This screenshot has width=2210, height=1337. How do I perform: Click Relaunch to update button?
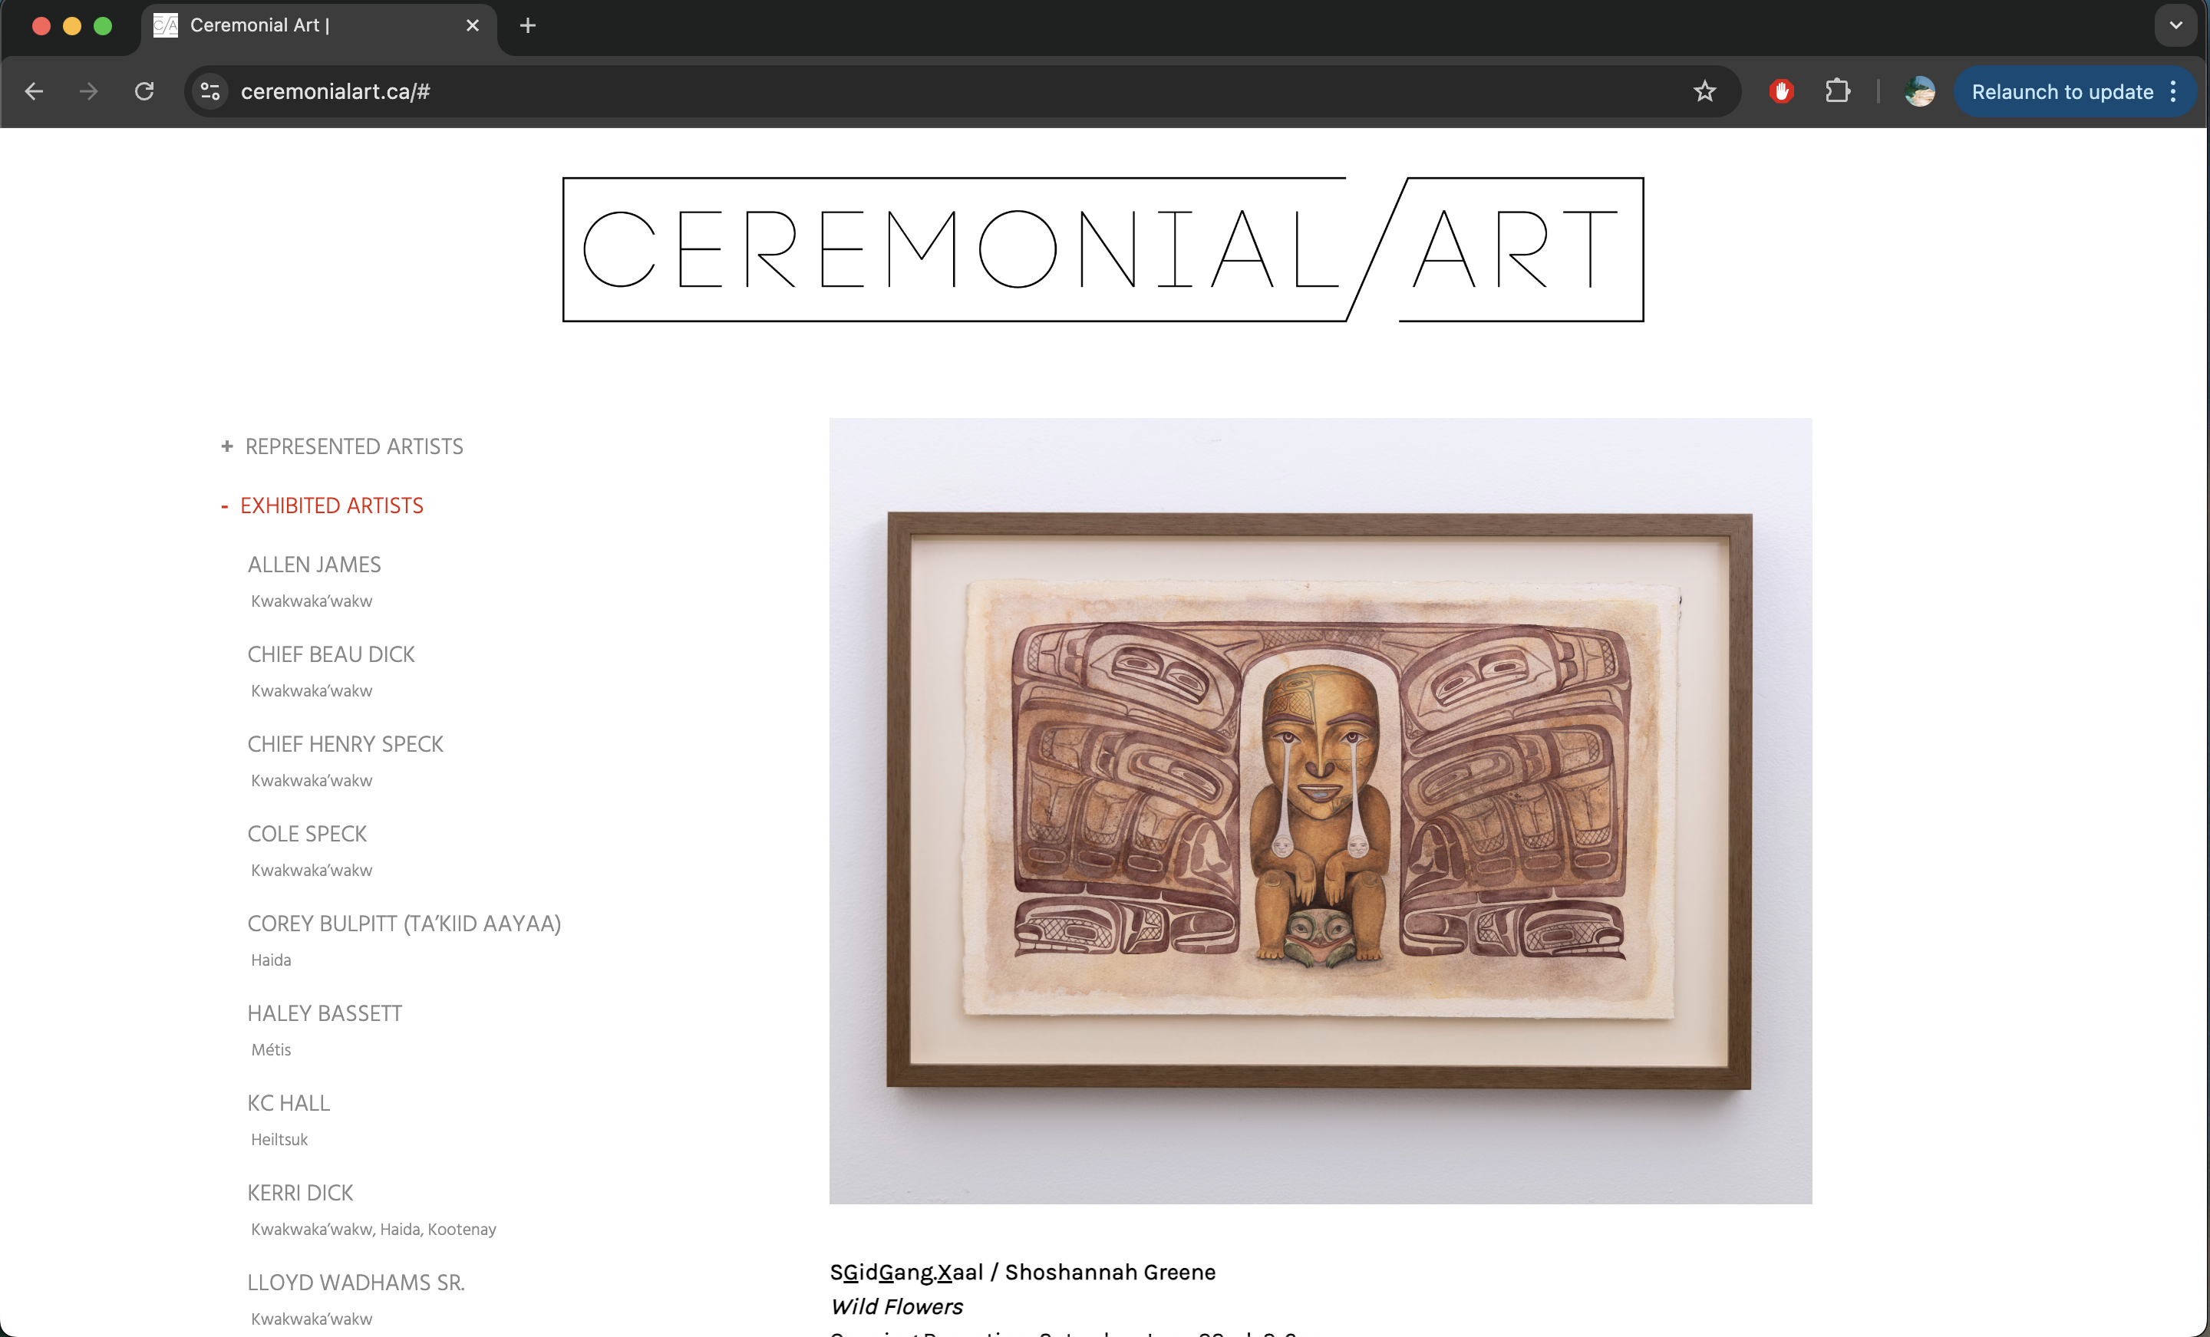tap(2061, 91)
